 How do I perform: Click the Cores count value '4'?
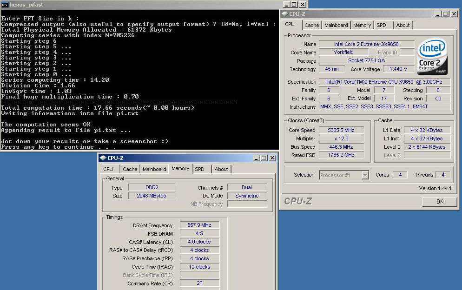[x=401, y=175]
